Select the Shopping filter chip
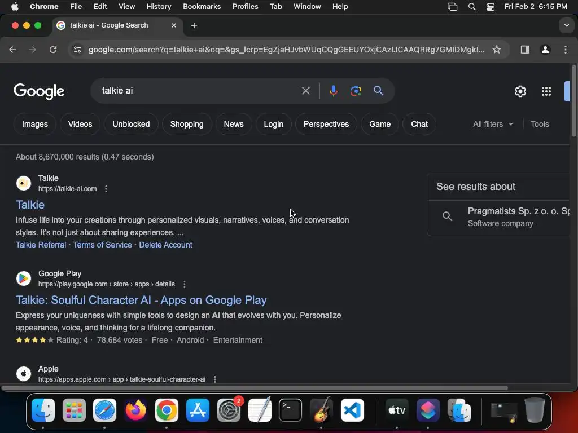The height and width of the screenshot is (433, 578). (x=187, y=124)
